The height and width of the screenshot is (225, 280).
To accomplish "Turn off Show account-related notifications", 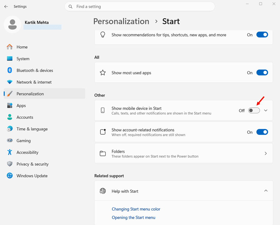I will click(262, 132).
